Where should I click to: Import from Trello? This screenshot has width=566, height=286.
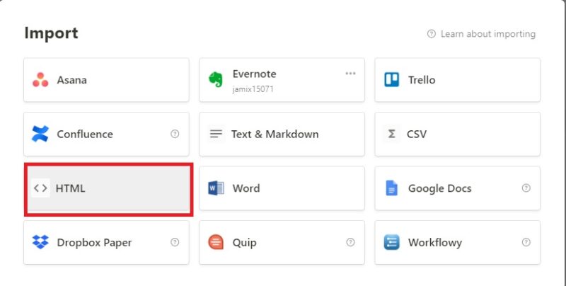[457, 80]
